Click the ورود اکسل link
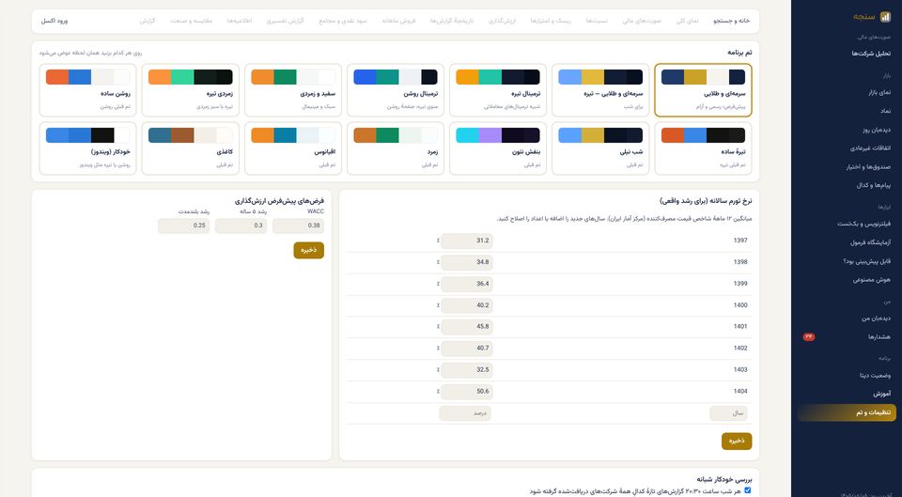The image size is (902, 497). pos(54,21)
